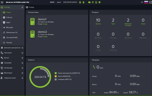This screenshot has height=96, width=152.
Task: Expand the Репликация section
Action: pos(22,68)
